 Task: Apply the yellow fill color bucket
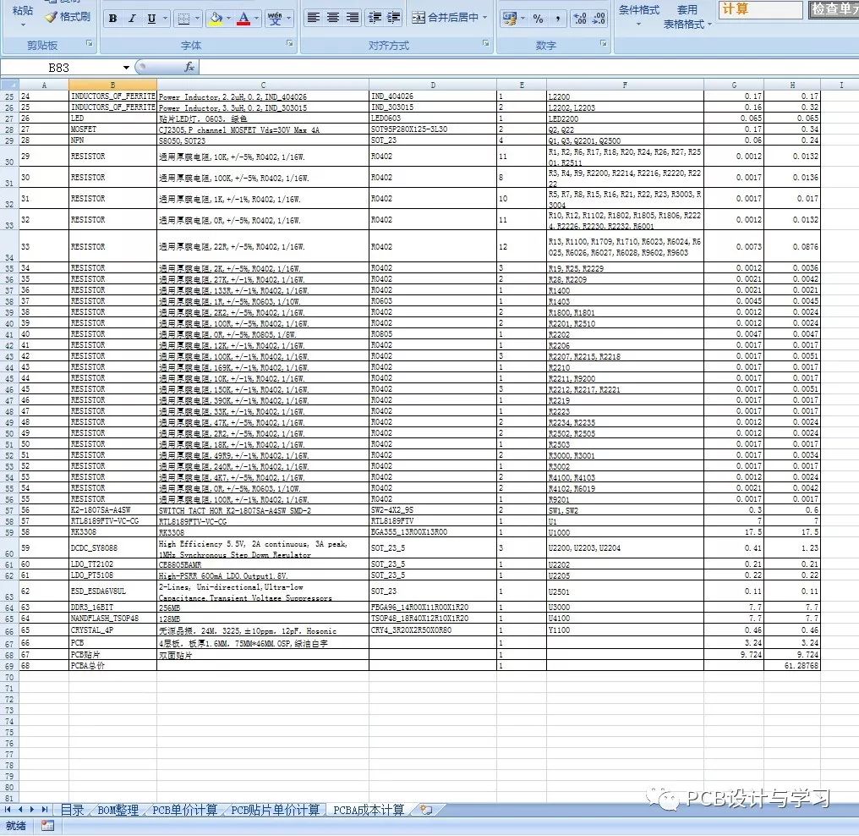tap(216, 19)
